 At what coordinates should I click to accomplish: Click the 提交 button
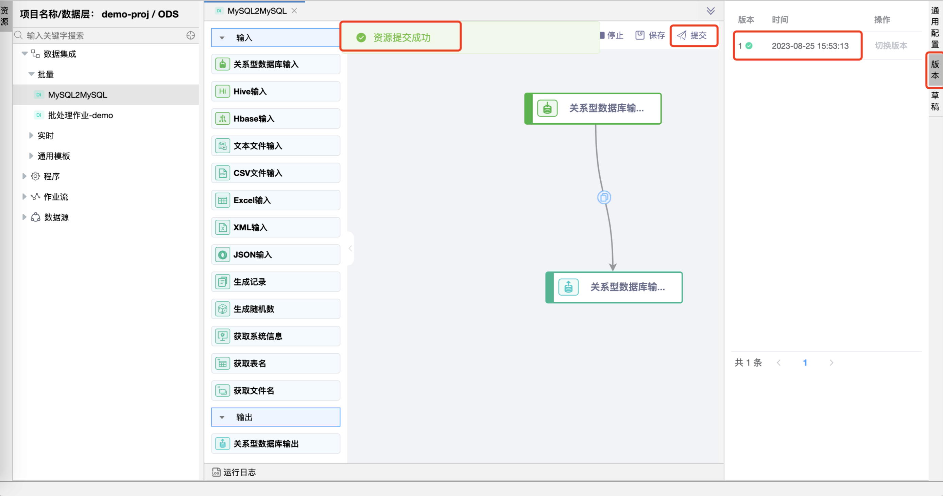pos(693,35)
